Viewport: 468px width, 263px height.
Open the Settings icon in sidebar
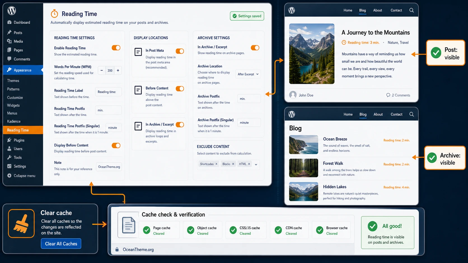click(10, 166)
